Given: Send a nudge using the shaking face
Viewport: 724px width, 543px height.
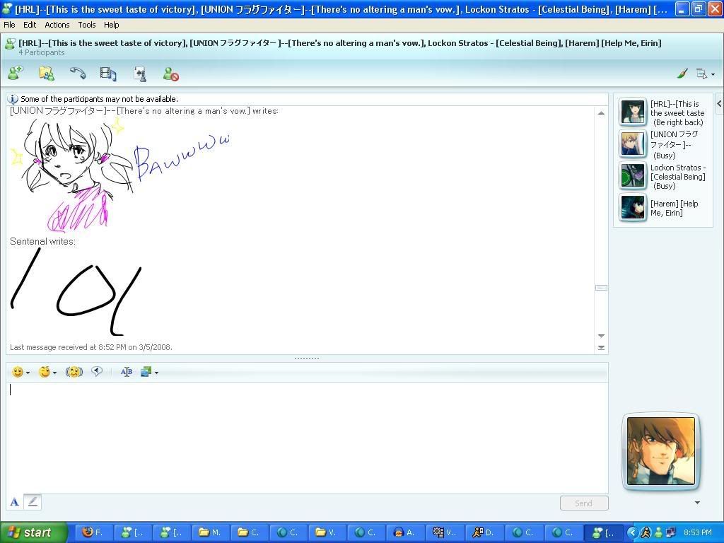Looking at the screenshot, I should point(74,372).
